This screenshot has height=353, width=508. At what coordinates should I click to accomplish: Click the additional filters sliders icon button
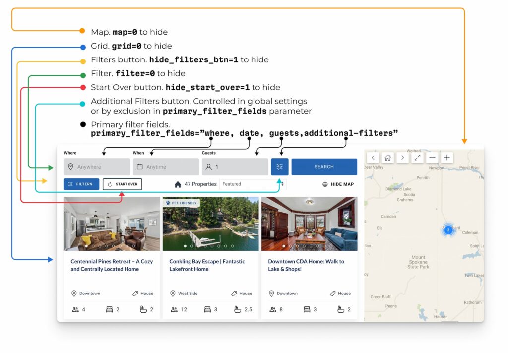(279, 167)
